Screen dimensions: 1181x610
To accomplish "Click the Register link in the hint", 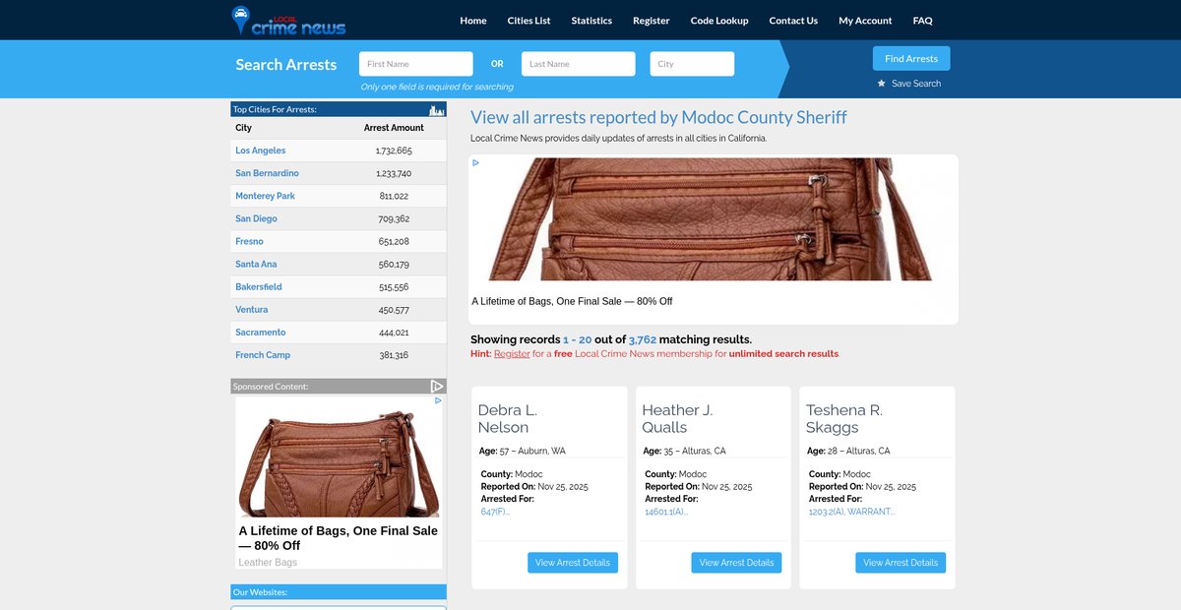I will (512, 353).
